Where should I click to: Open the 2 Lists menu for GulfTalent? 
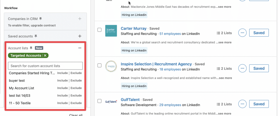[224, 104]
